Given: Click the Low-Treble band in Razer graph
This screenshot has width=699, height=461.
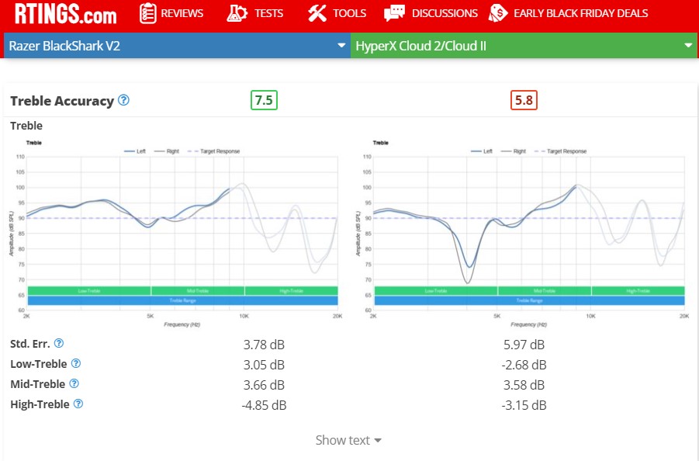Looking at the screenshot, I should (x=89, y=291).
